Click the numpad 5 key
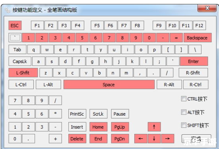Image resolution: width=219 pixels, height=149 pixels. pos(28,114)
